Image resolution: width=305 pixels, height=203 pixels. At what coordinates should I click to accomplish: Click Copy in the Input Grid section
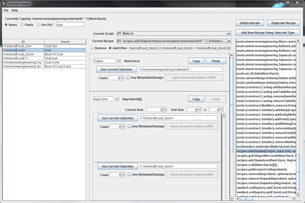coord(196,99)
